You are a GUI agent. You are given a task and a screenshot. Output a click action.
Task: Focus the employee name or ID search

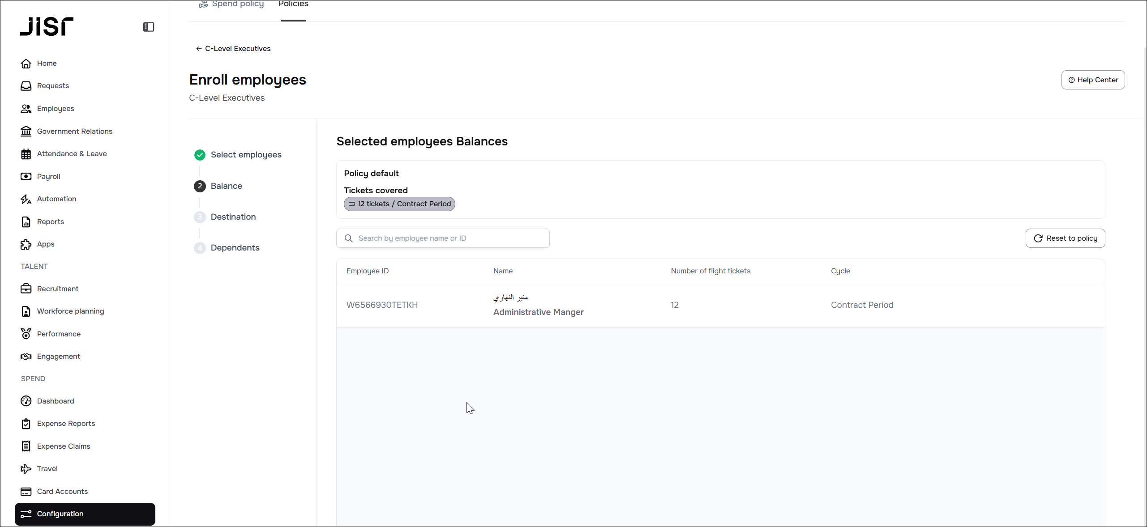pos(448,238)
